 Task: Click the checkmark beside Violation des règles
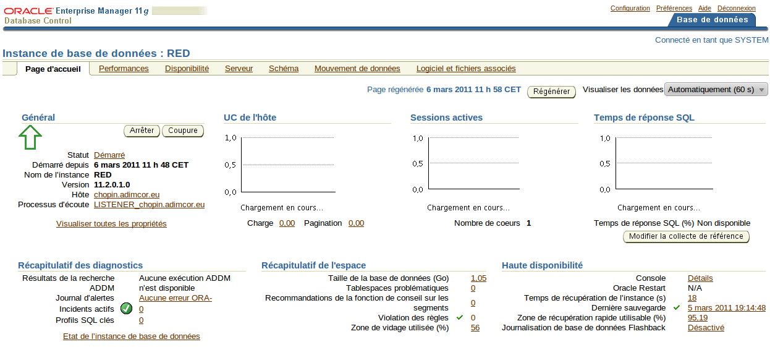[x=460, y=317]
